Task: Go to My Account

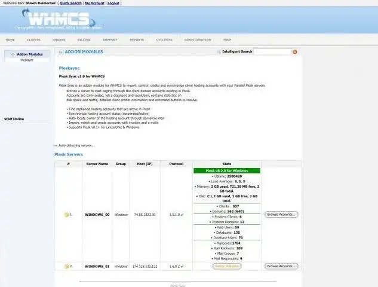Action: click(94, 3)
